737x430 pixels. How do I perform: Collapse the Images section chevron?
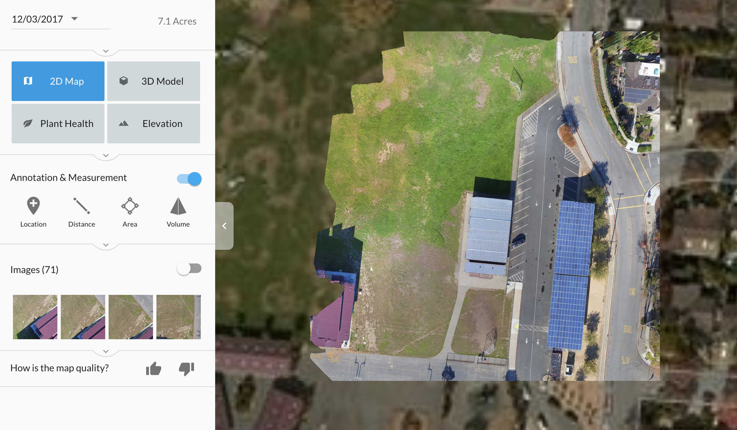click(x=106, y=352)
